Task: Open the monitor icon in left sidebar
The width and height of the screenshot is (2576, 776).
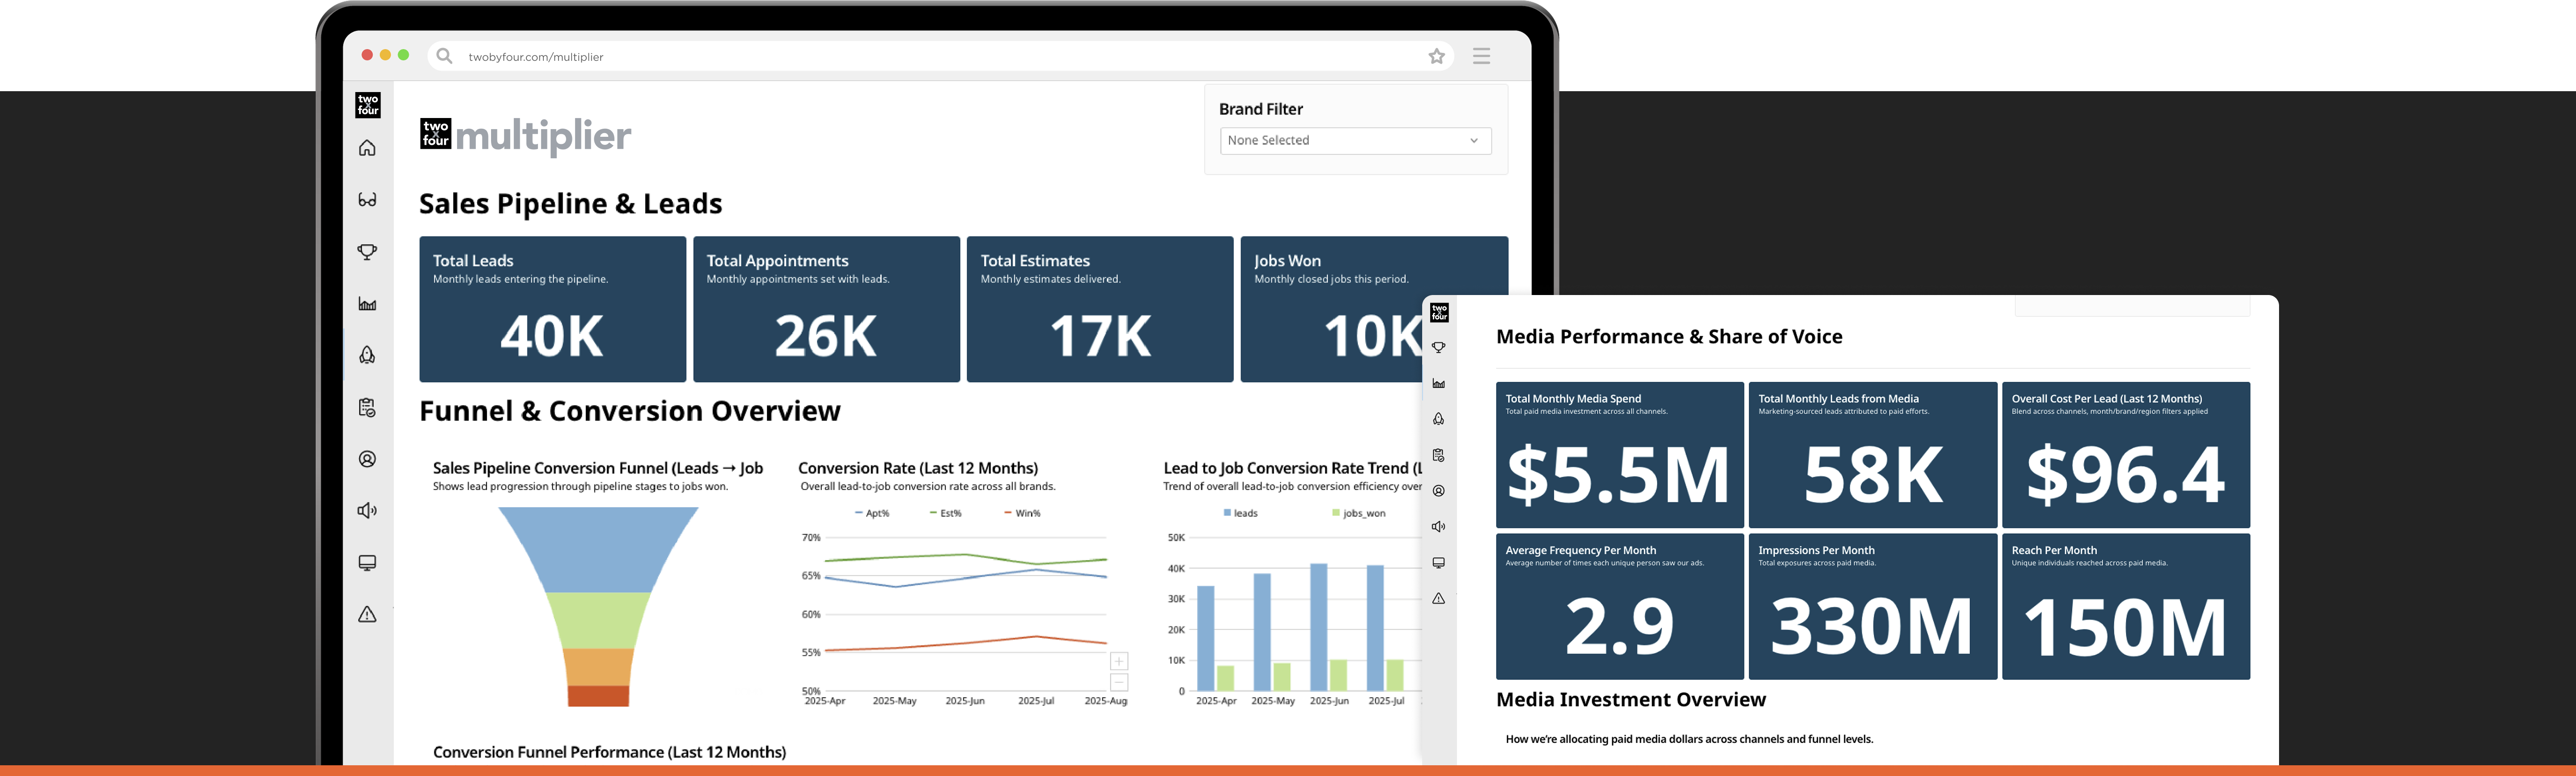Action: coord(367,563)
